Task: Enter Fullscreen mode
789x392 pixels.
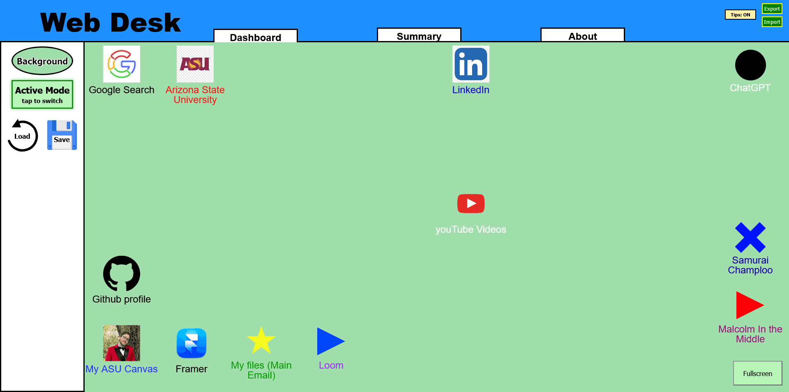Action: [x=758, y=373]
